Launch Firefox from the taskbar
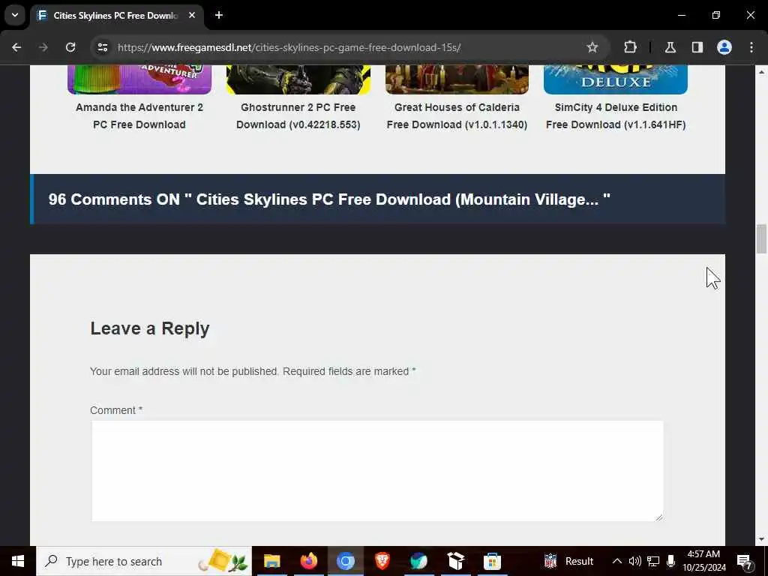Screen dimensions: 768x576 point(308,561)
